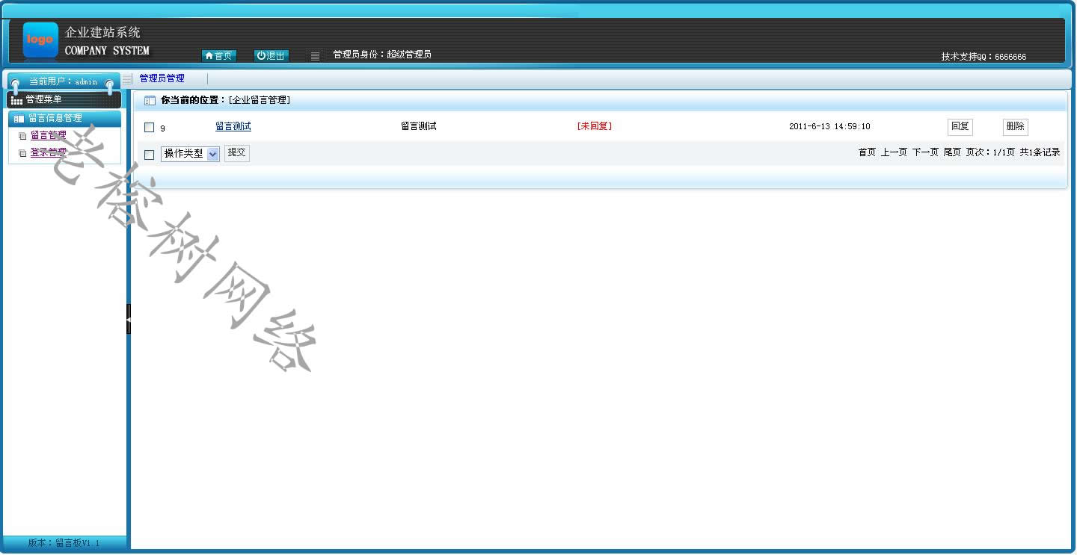The width and height of the screenshot is (1077, 555).
Task: Click the orange logo icon
Action: (x=40, y=40)
